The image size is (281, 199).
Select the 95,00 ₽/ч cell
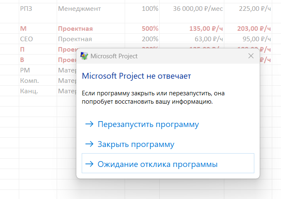pyautogui.click(x=248, y=39)
